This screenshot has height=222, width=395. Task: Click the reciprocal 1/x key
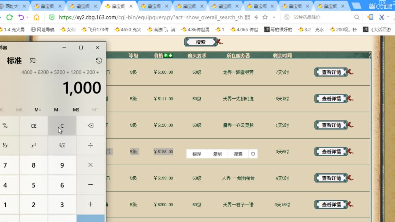click(5, 146)
